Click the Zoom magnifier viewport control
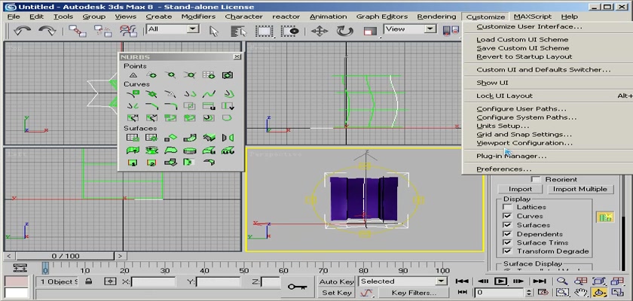This screenshot has height=301, width=633. pos(561,281)
